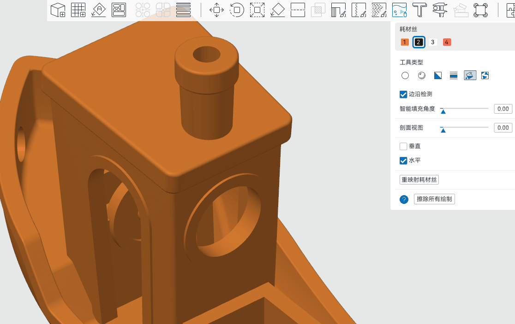Click the Mesh boolean toolbar icon

click(x=318, y=10)
